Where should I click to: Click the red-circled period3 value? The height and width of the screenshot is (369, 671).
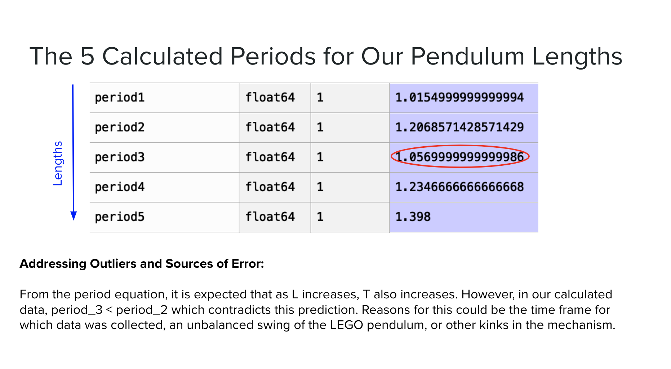pyautogui.click(x=460, y=156)
